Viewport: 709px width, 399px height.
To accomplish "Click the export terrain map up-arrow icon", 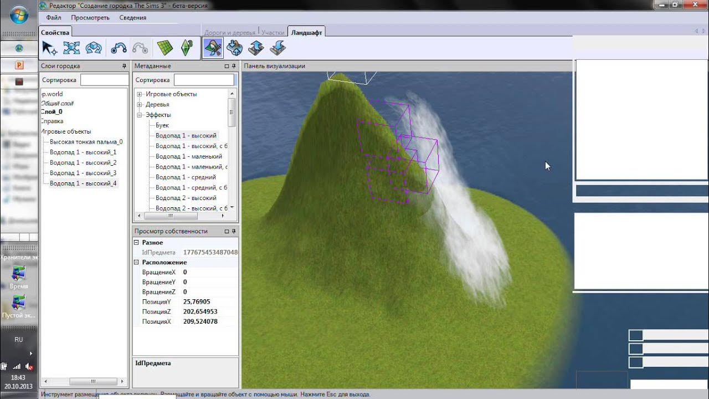I will click(256, 48).
